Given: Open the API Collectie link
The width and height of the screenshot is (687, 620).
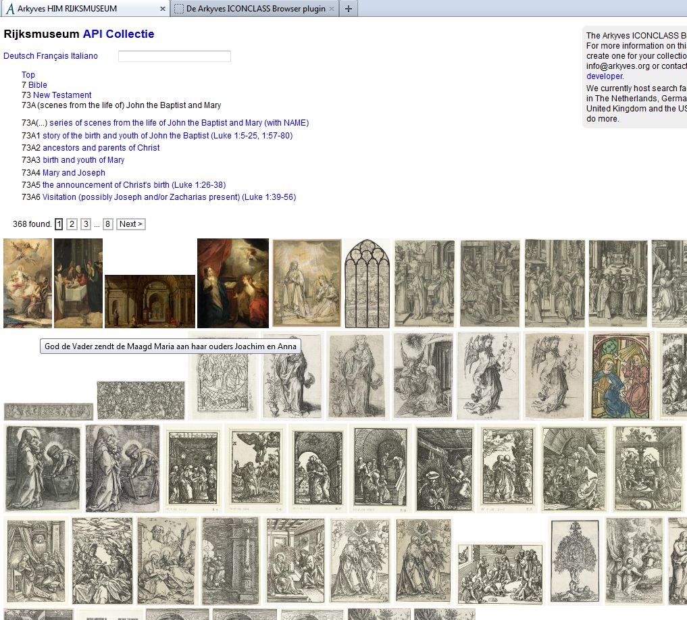Looking at the screenshot, I should pos(118,34).
